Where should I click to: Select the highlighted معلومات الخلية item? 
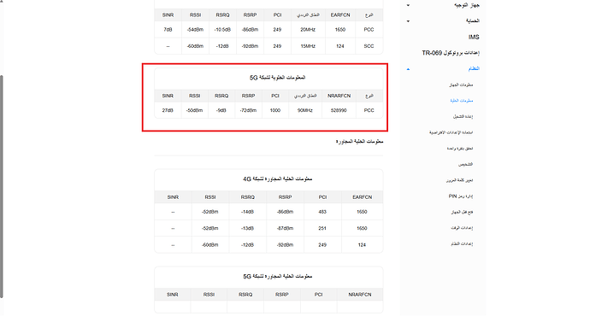462,101
